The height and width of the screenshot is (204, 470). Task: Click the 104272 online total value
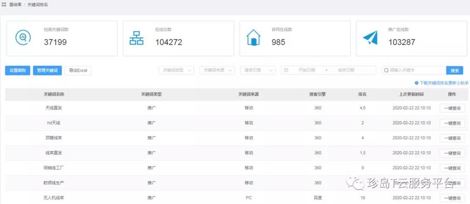pyautogui.click(x=169, y=42)
